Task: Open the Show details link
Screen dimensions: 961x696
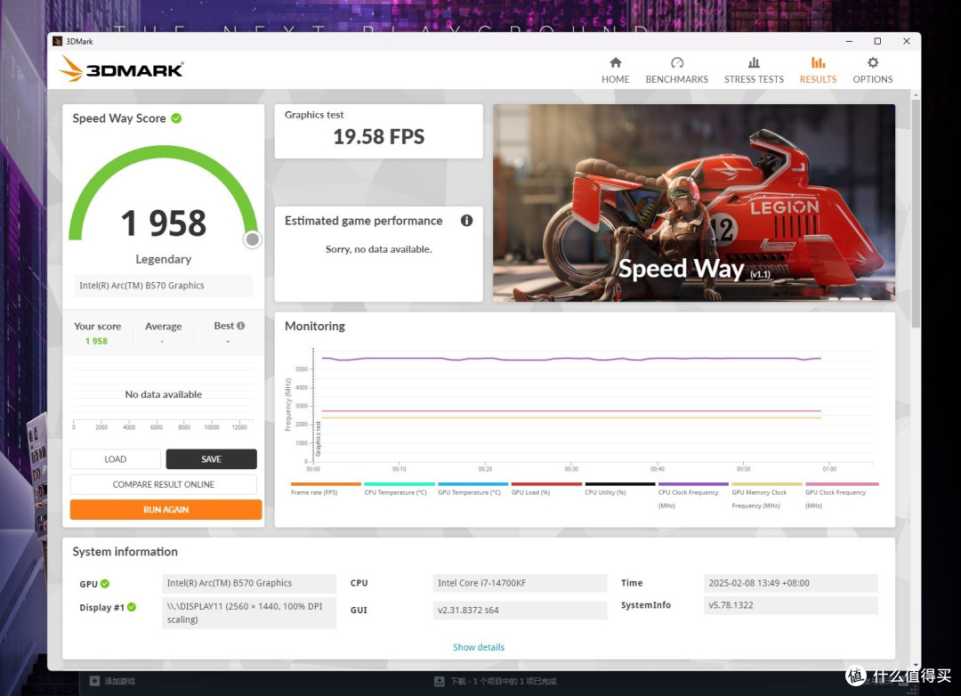Action: (479, 647)
